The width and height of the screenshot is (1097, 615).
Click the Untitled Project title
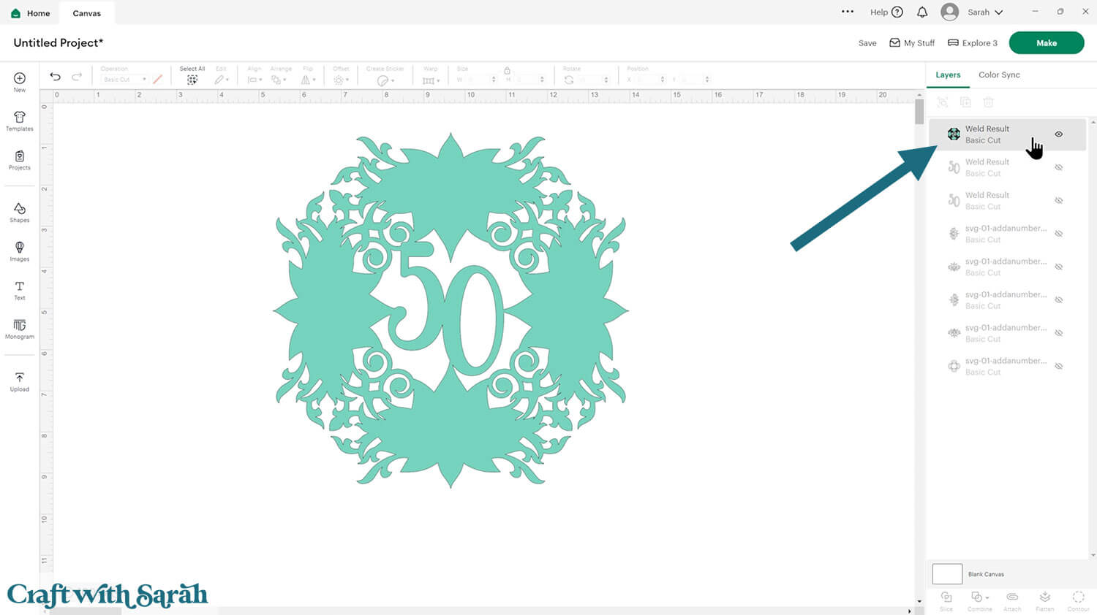click(59, 42)
